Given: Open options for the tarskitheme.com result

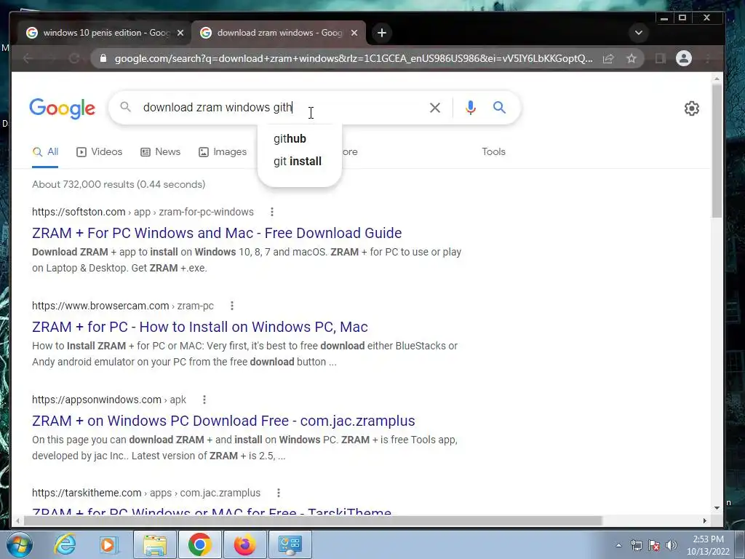Looking at the screenshot, I should tap(279, 493).
